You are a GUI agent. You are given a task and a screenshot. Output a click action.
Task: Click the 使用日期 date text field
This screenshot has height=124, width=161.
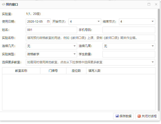[x=36, y=22]
